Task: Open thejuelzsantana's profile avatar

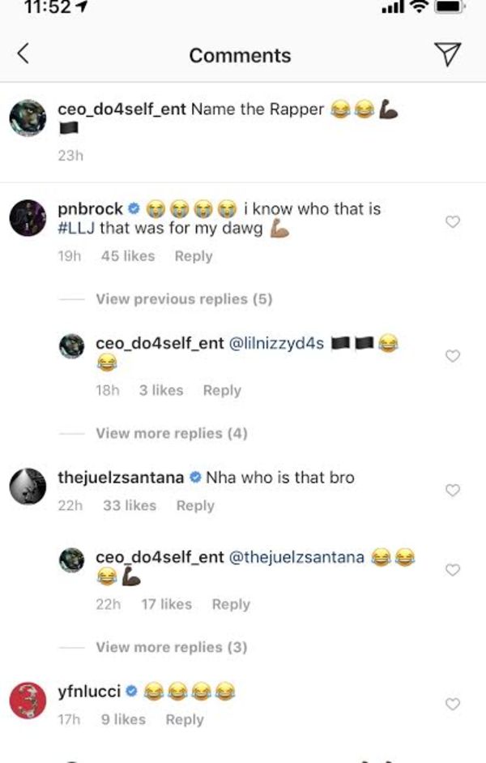Action: [28, 486]
